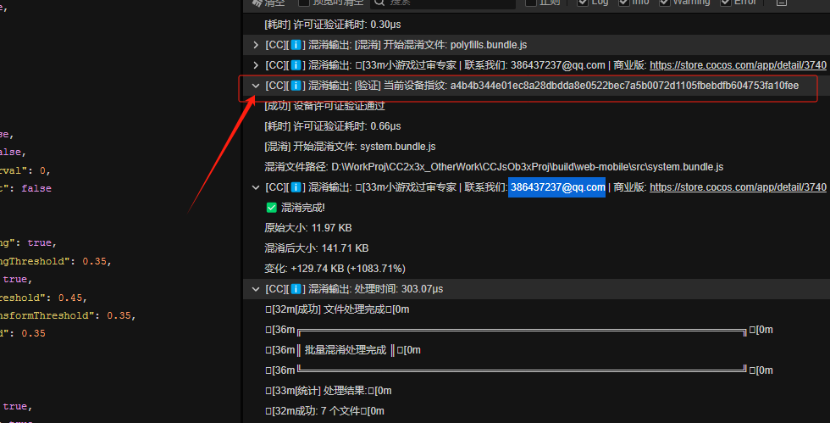Click the green checkmark beside 混淆完成
This screenshot has width=830, height=423.
(x=272, y=208)
